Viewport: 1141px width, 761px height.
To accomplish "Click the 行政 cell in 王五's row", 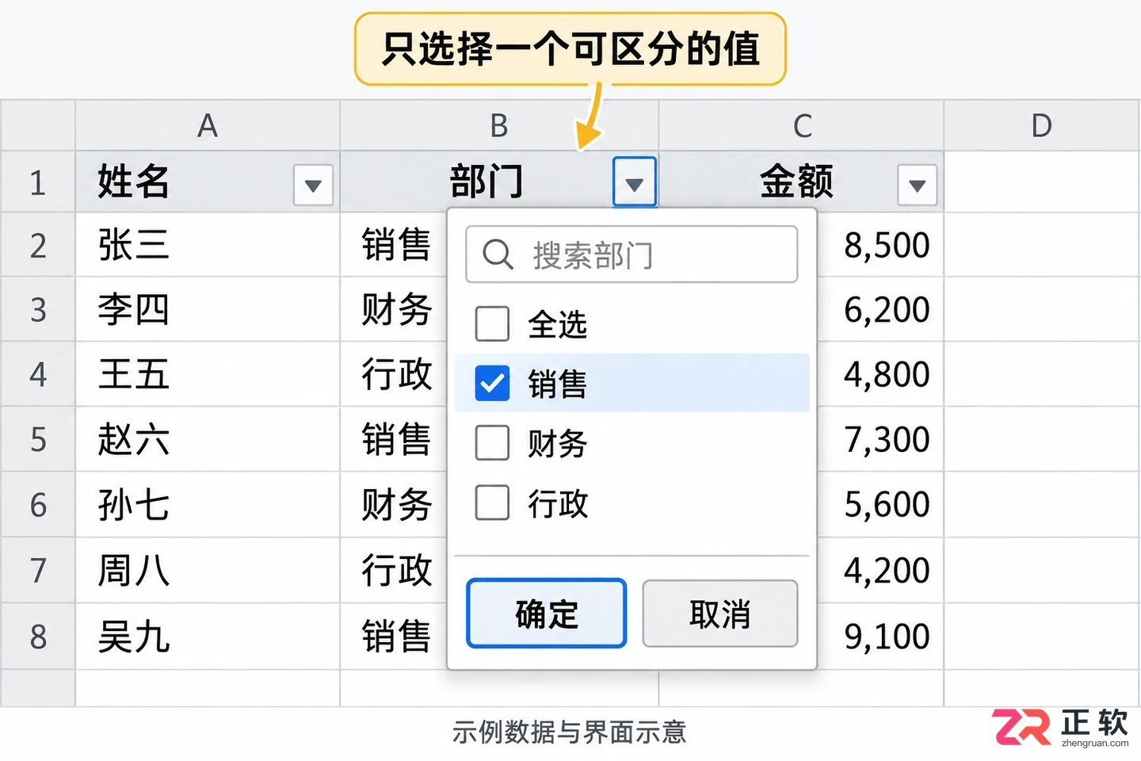I will pyautogui.click(x=394, y=374).
